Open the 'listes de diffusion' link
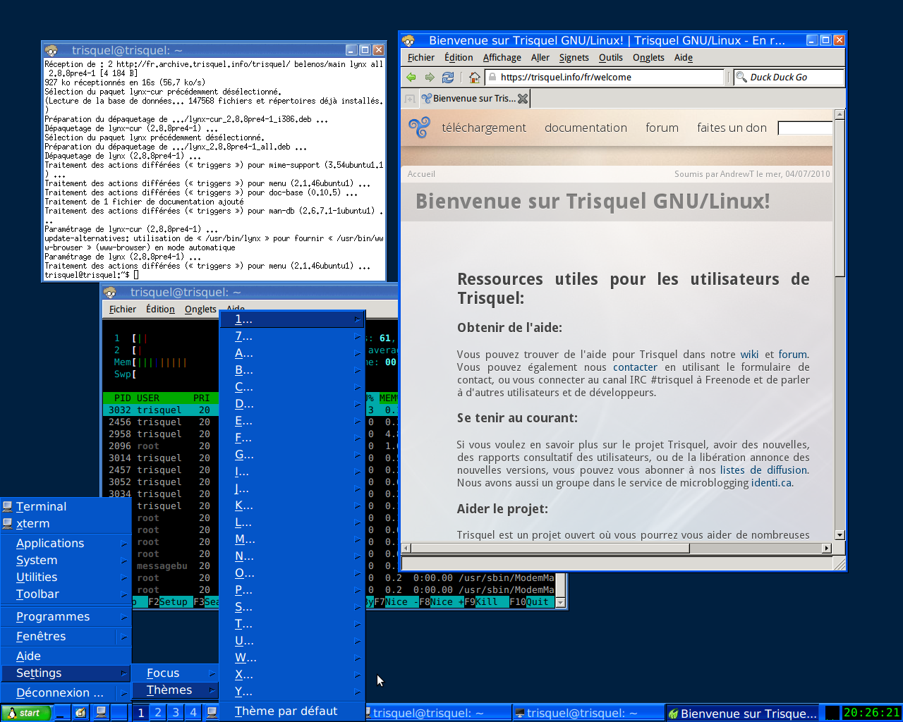The width and height of the screenshot is (903, 722). [x=764, y=470]
